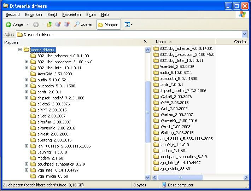Open the Favorieten menu
251x191 pixels.
click(71, 15)
